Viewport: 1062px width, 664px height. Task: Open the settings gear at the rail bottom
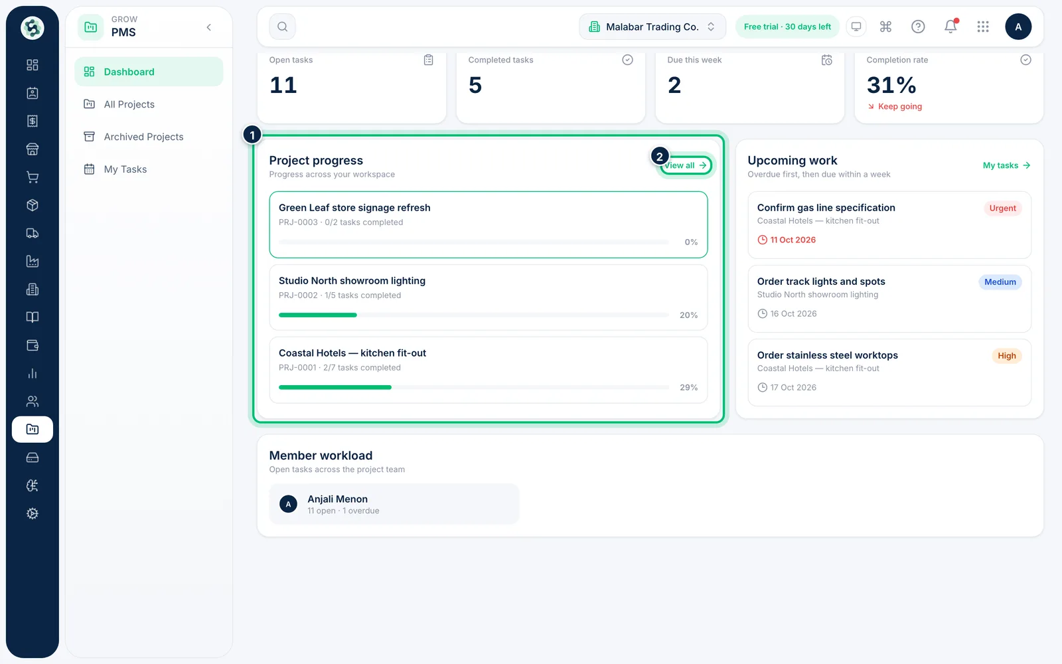32,513
